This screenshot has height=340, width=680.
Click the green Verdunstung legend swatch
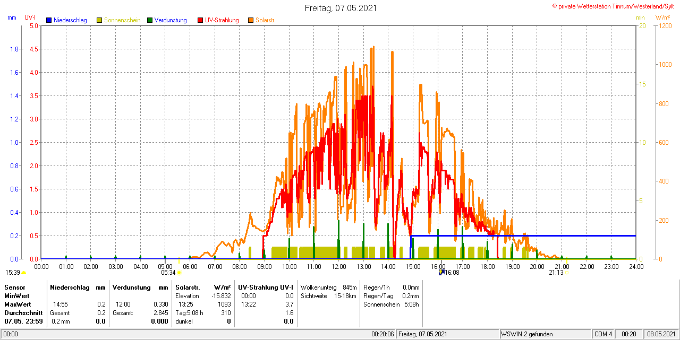[150, 20]
